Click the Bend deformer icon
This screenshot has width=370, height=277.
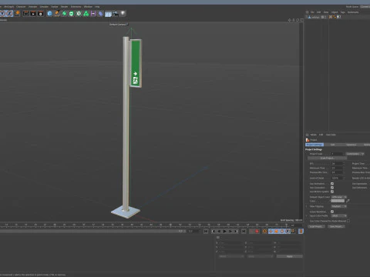pos(101,13)
